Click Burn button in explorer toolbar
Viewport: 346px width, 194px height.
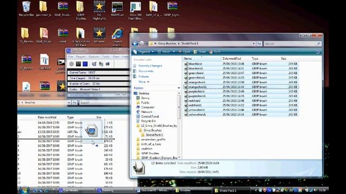pyautogui.click(x=215, y=52)
